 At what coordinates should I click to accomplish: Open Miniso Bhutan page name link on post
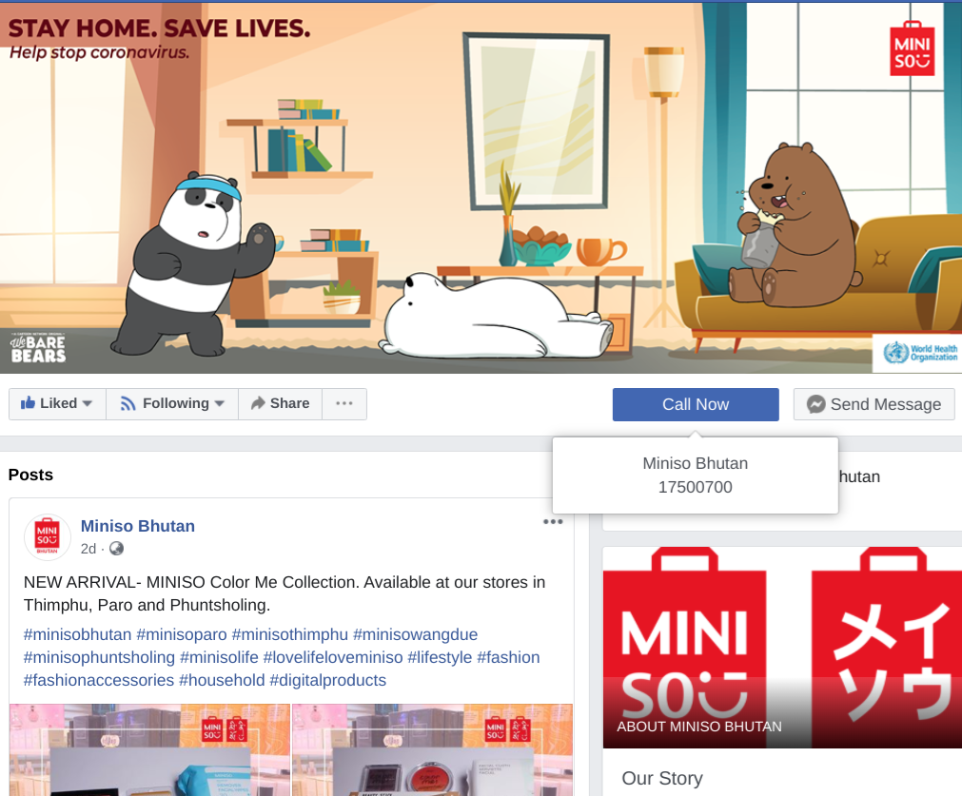(x=137, y=526)
